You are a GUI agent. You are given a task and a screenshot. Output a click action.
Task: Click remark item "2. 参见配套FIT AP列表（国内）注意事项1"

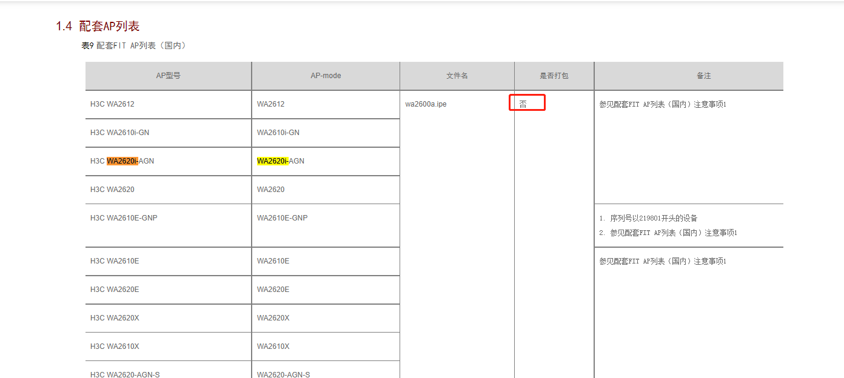click(668, 233)
